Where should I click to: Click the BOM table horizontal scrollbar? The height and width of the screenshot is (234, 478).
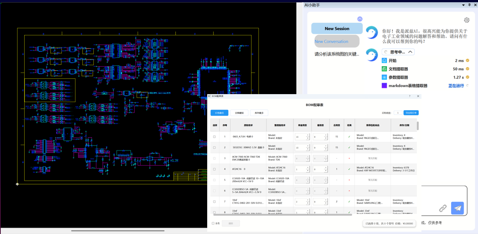[283, 215]
